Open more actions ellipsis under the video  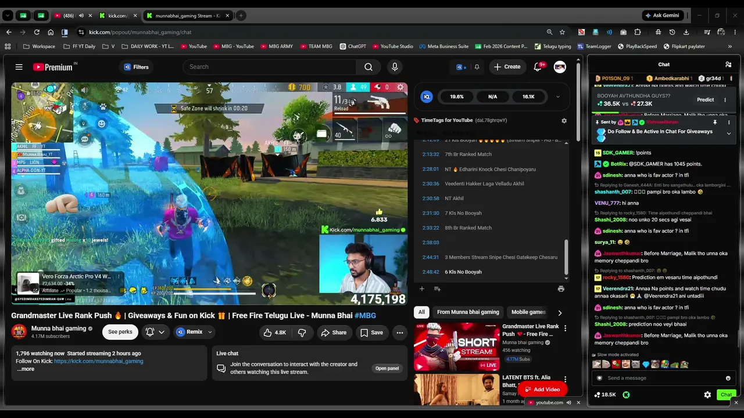click(x=400, y=333)
